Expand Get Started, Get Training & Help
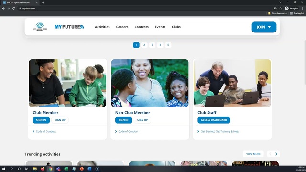This screenshot has width=306, height=172. pos(218,132)
